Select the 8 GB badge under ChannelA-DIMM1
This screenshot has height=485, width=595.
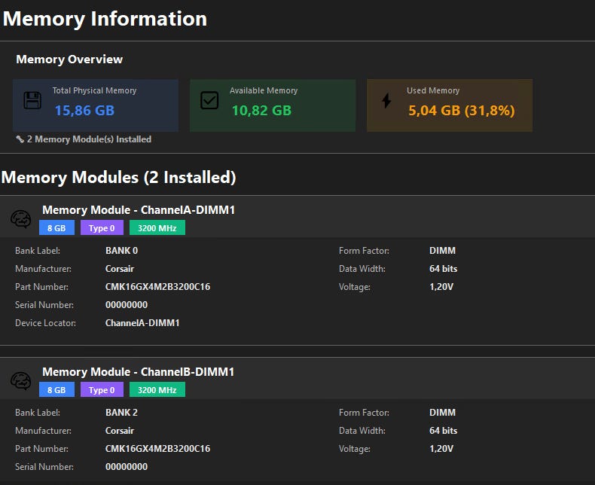[x=56, y=228]
